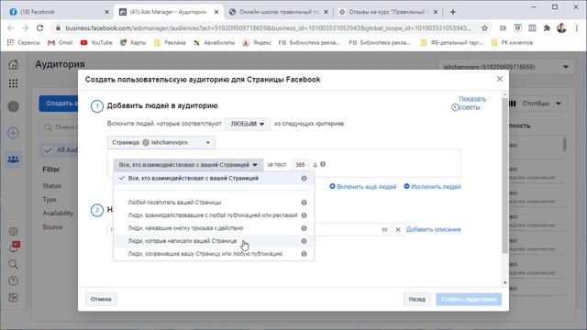Open the Столбцы columns dropdown
The height and width of the screenshot is (330, 587).
536,104
